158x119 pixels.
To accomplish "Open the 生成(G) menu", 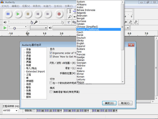I will coord(58,6).
